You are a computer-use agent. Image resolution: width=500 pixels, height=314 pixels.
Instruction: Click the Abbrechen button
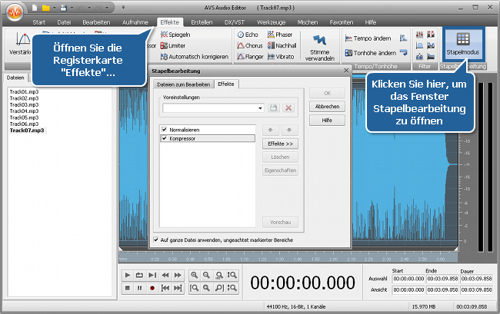327,107
